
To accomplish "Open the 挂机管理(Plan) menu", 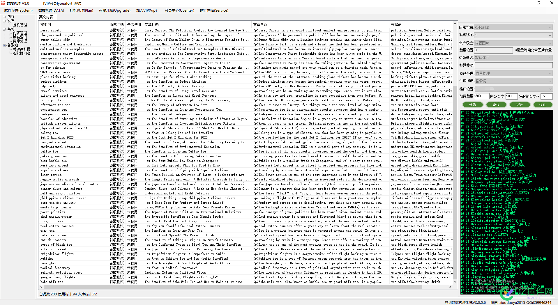I will coord(82,10).
